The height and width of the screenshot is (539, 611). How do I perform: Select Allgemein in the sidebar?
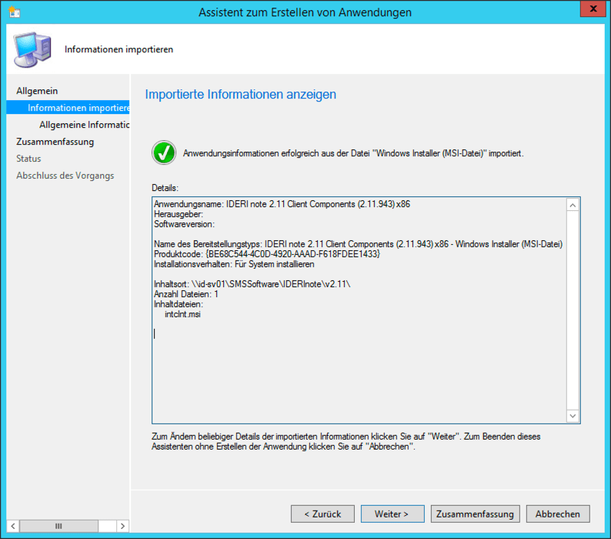click(37, 91)
